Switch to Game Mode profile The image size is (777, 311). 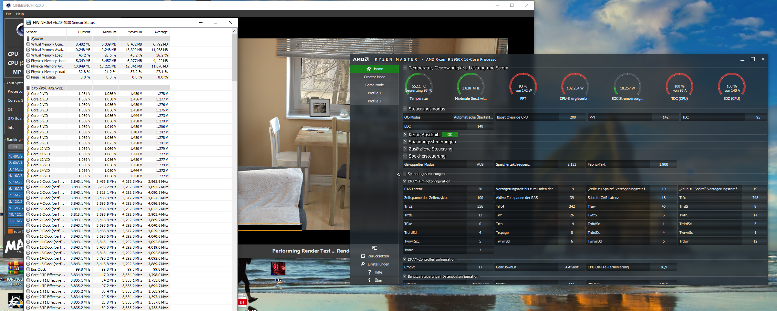375,85
